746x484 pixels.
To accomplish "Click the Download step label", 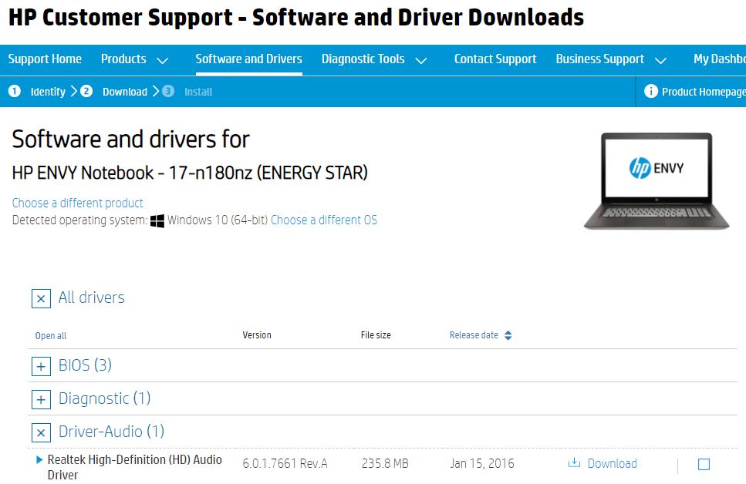I will tap(125, 92).
